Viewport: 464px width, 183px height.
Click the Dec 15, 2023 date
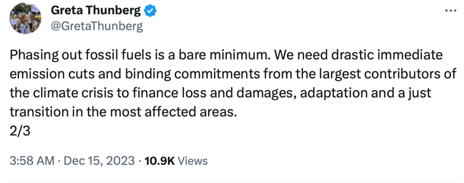pos(98,161)
